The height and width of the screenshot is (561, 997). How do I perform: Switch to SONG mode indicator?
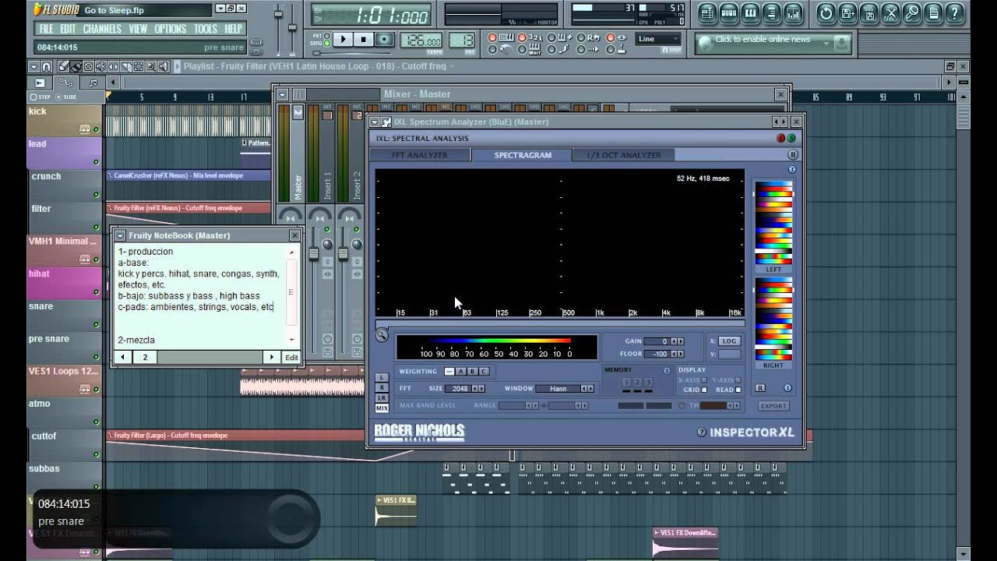pos(326,43)
